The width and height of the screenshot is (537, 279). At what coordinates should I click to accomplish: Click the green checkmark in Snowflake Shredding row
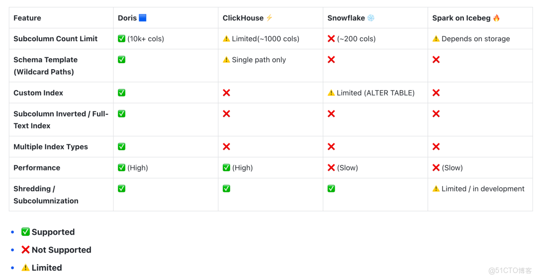(x=331, y=188)
